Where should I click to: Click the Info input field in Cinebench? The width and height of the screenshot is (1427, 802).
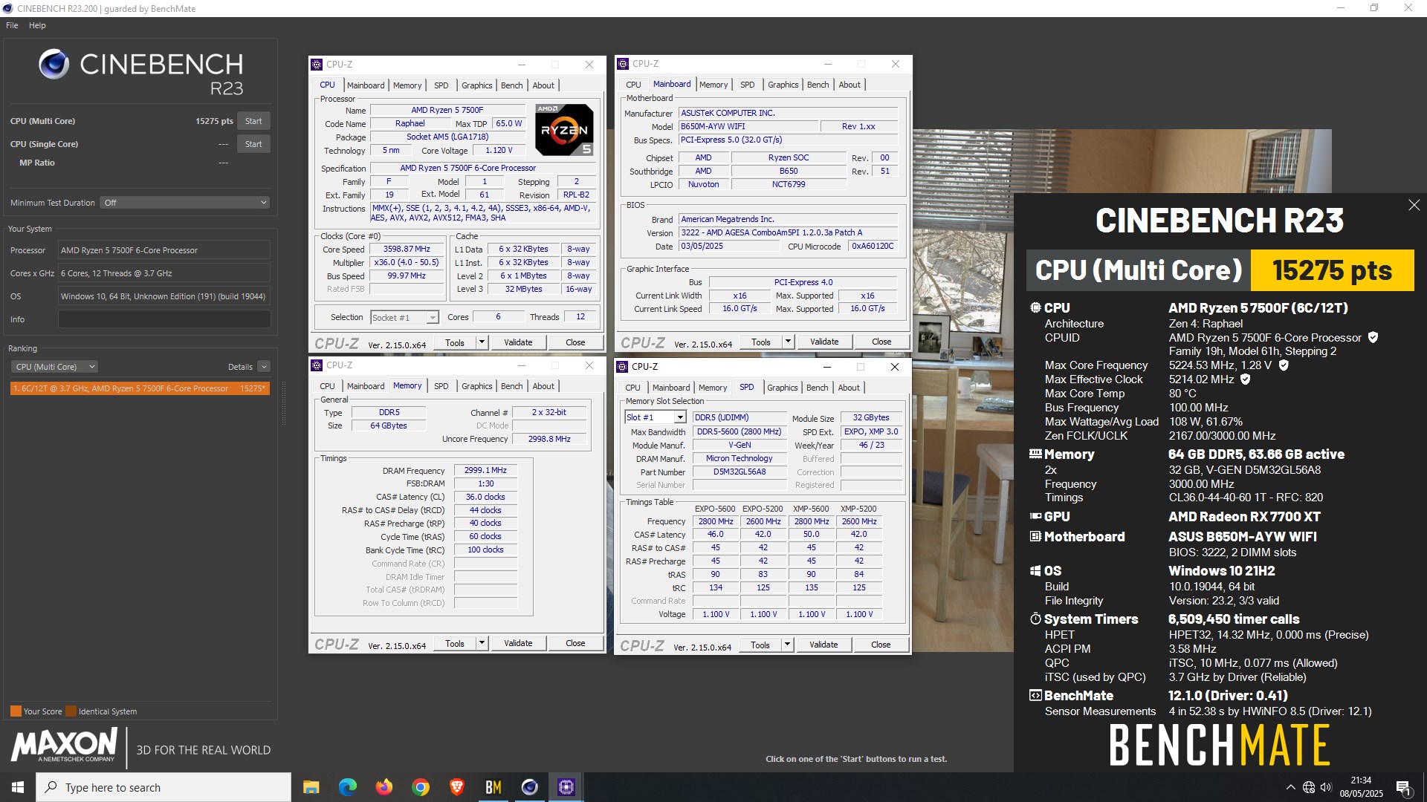pos(164,319)
